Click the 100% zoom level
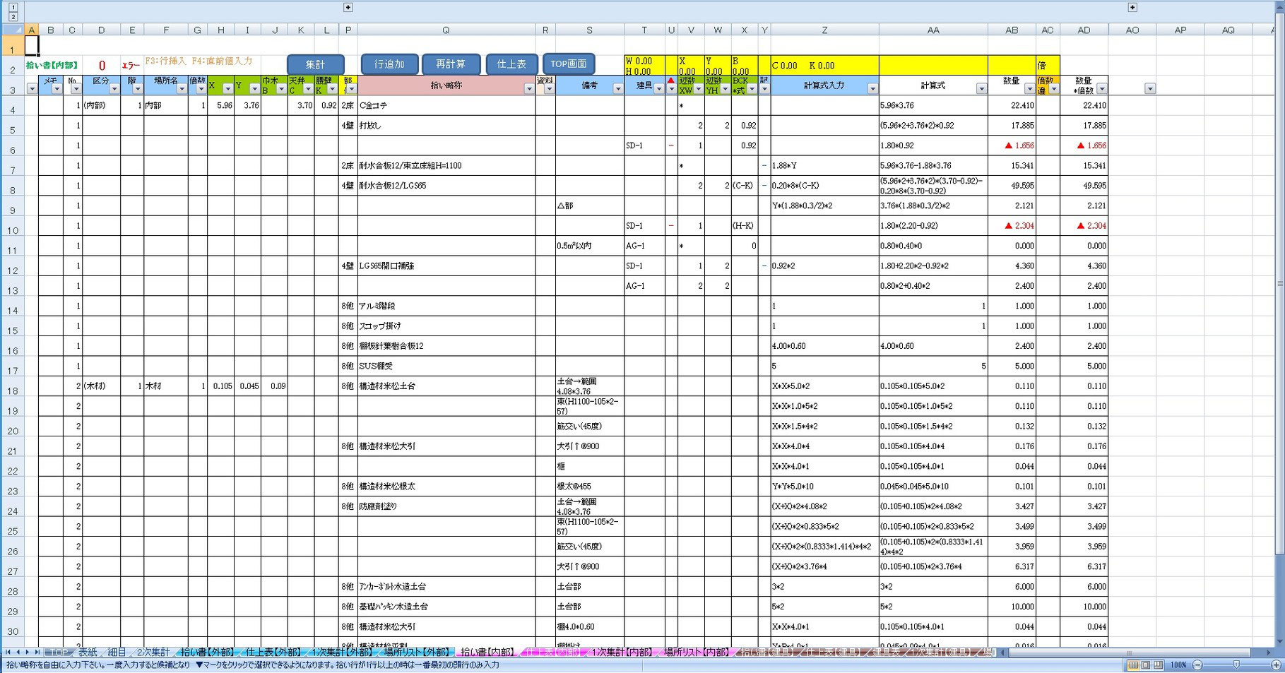Screen dimensions: 1285x673 [1178, 665]
